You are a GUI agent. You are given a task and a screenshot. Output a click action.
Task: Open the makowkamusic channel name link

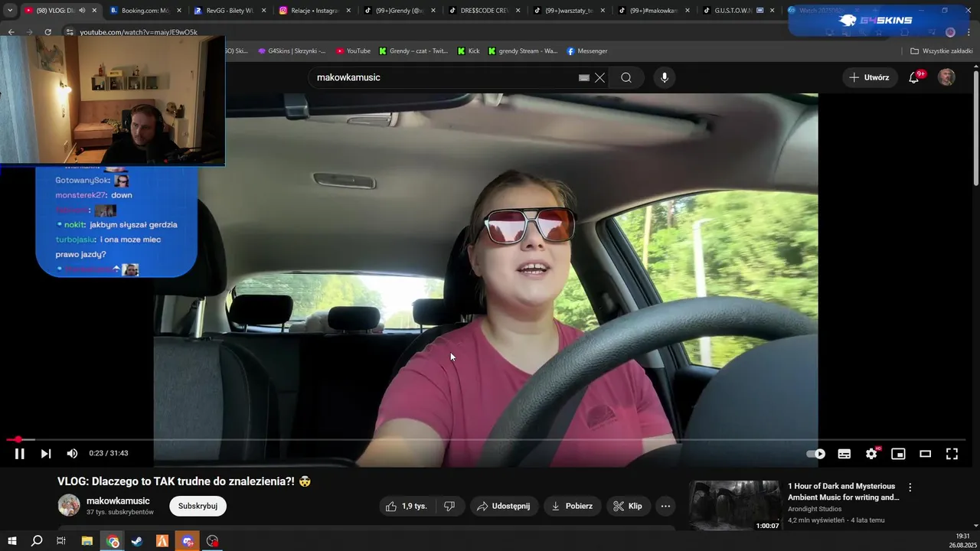[118, 500]
